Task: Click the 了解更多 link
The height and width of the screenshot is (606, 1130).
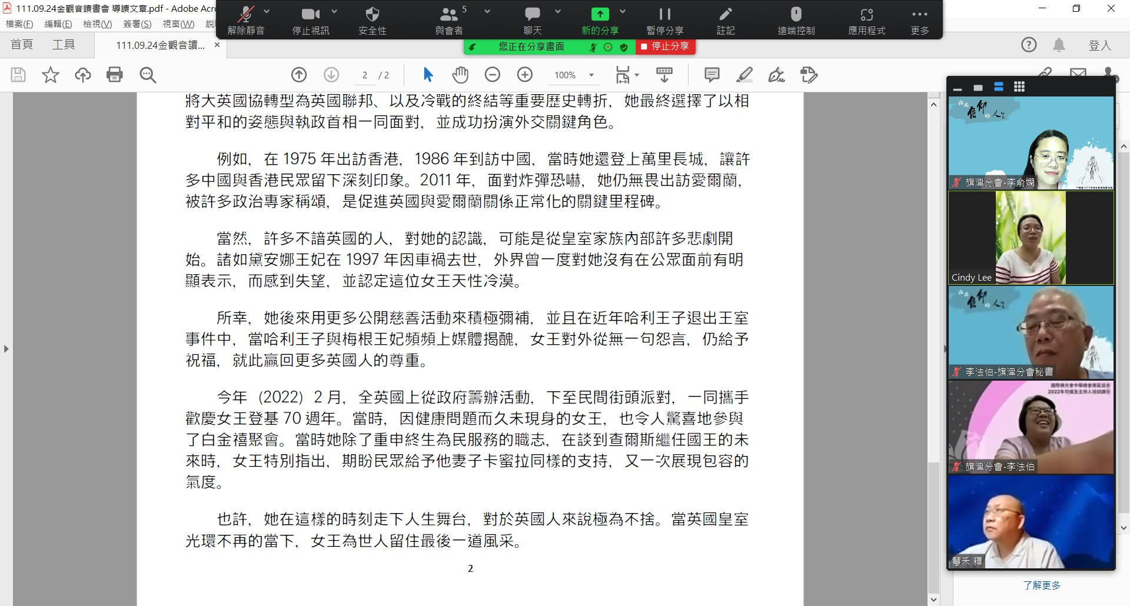Action: click(x=1041, y=585)
